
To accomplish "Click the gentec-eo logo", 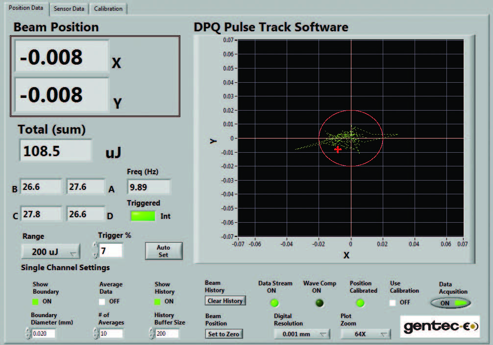I will [440, 327].
